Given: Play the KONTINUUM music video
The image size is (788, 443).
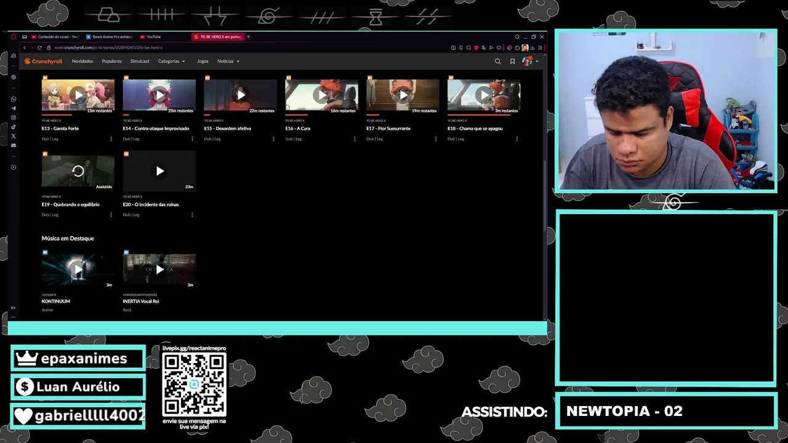Looking at the screenshot, I should click(78, 269).
